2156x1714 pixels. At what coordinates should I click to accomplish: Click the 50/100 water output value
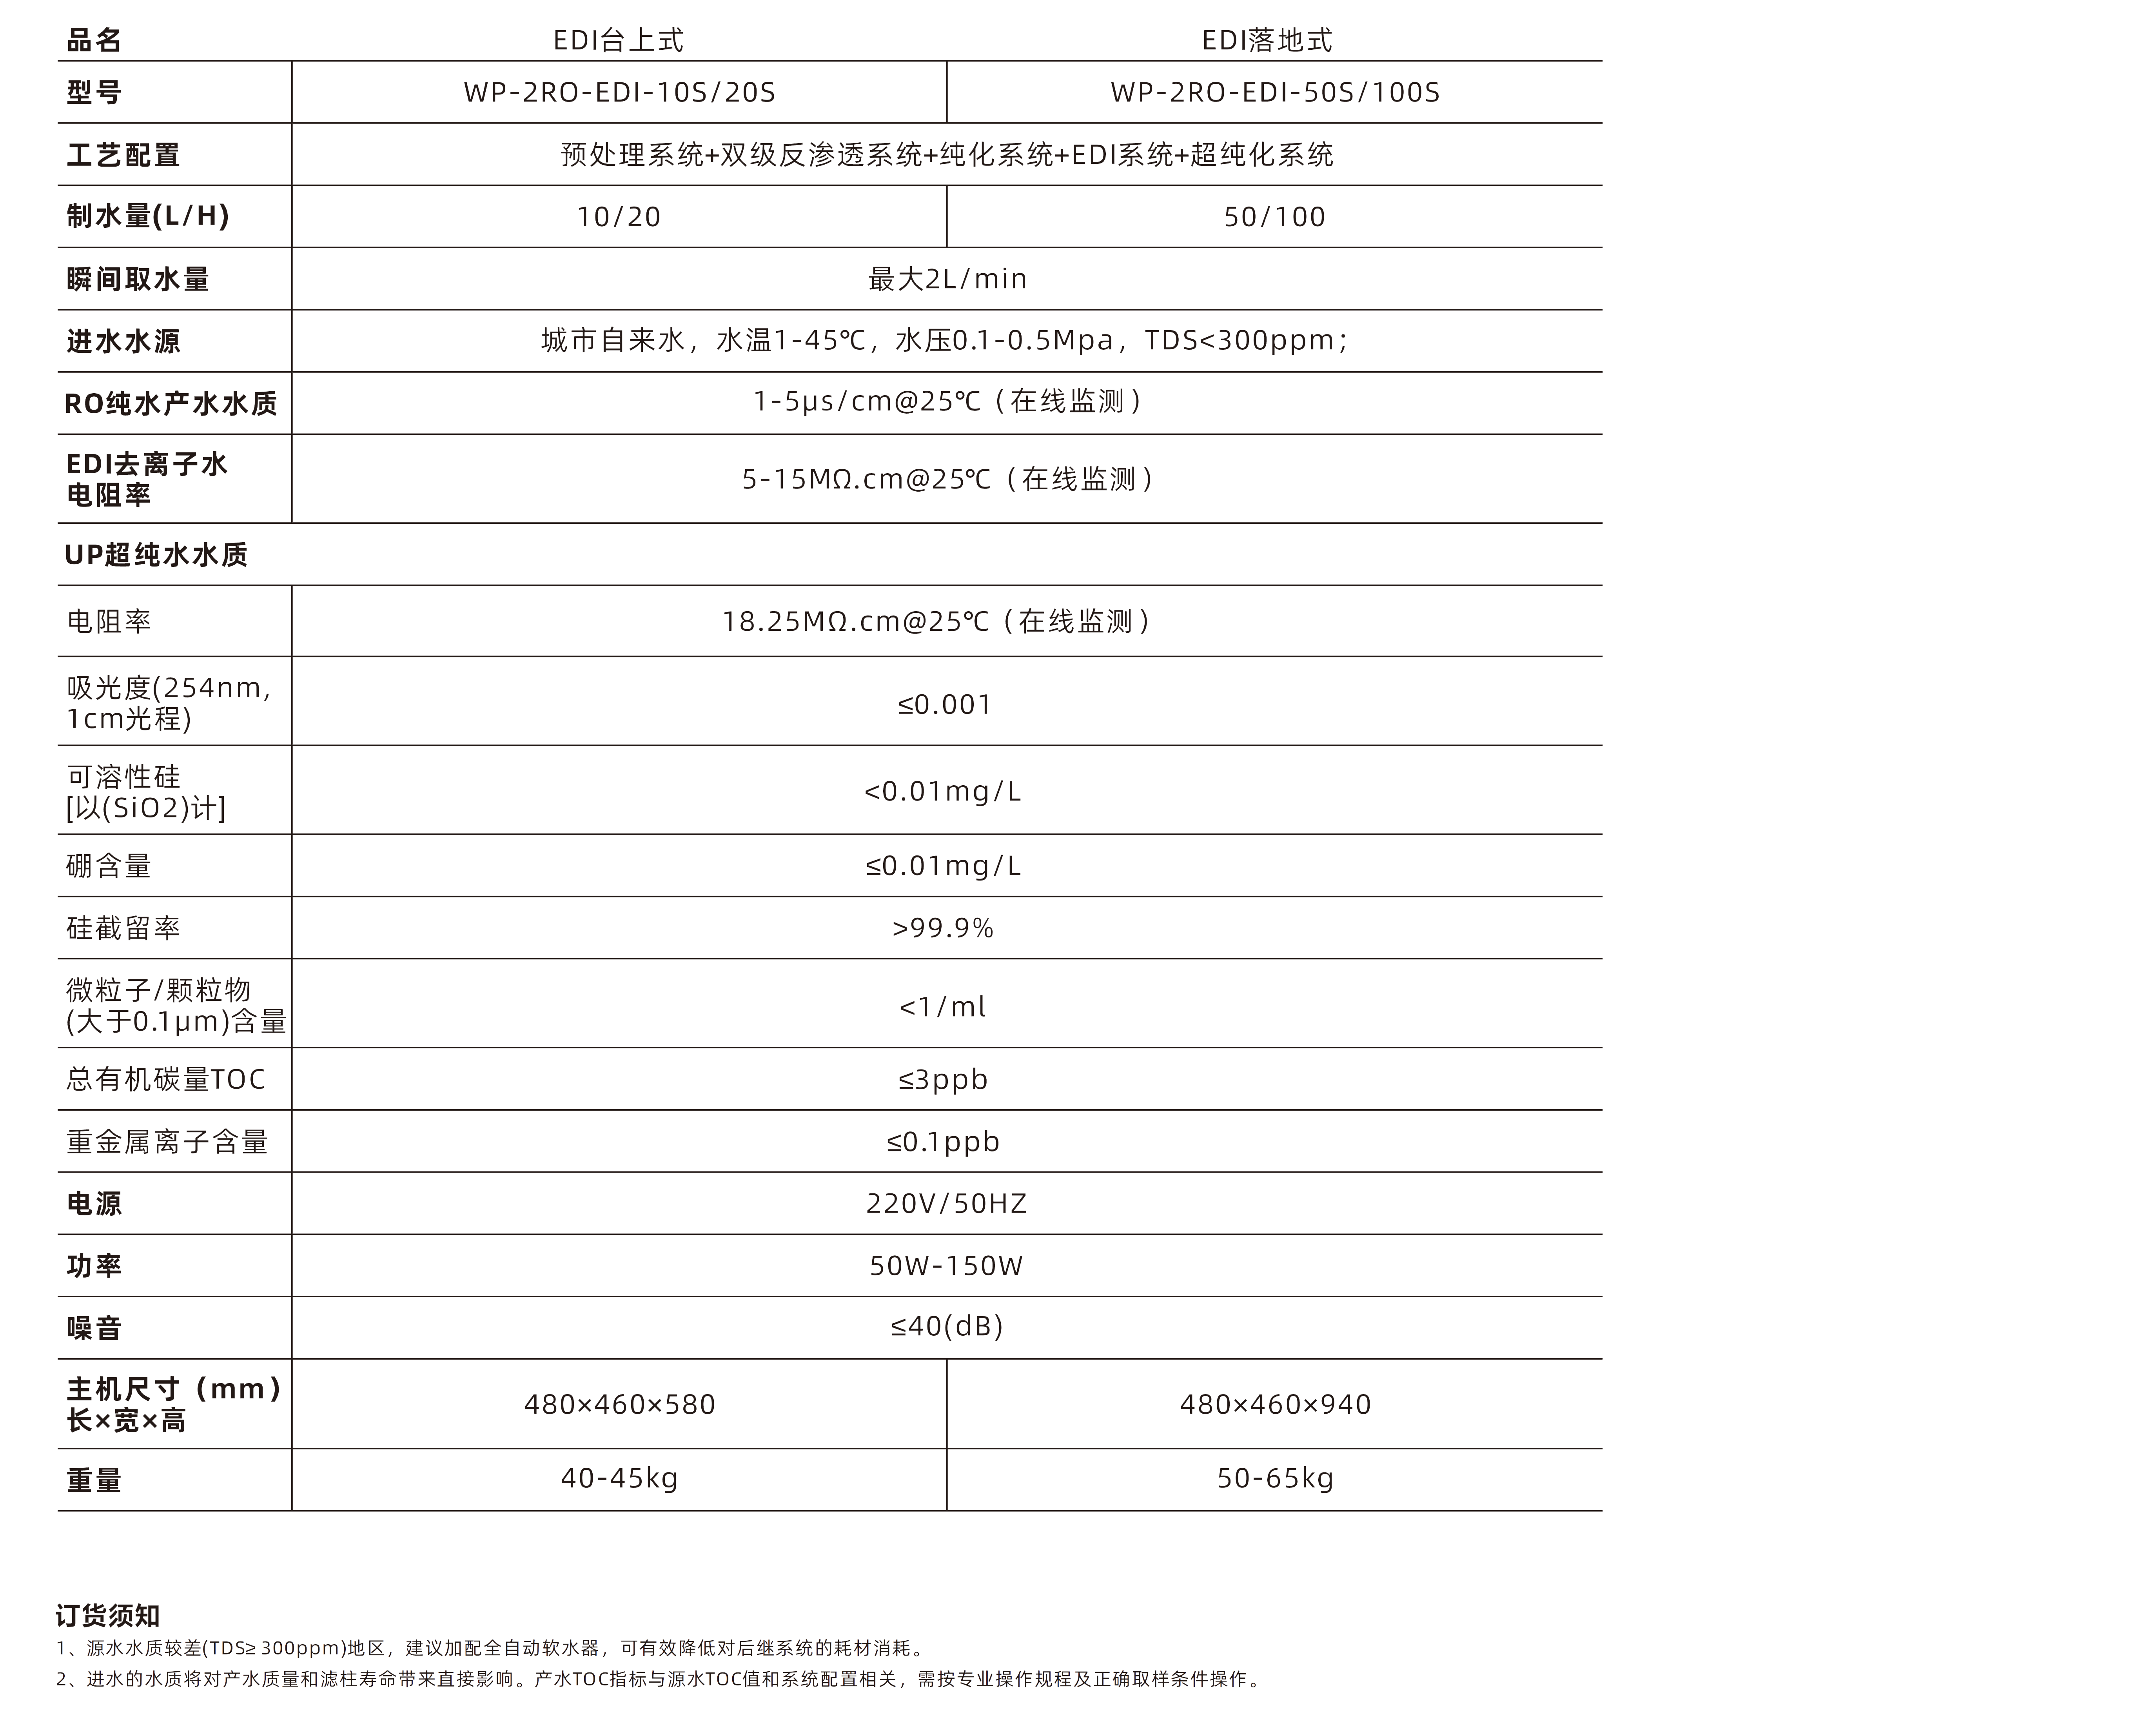pyautogui.click(x=1275, y=217)
